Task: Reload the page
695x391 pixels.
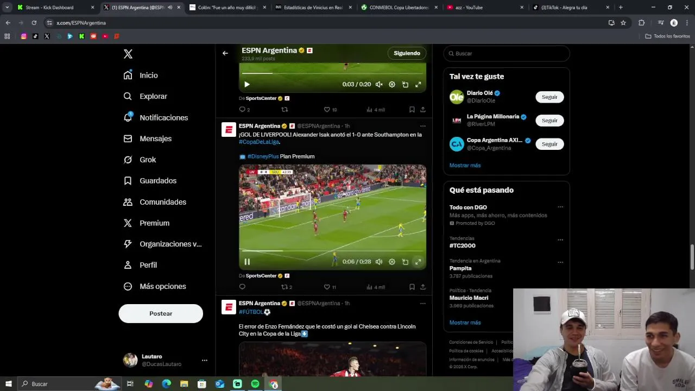Action: [x=34, y=23]
